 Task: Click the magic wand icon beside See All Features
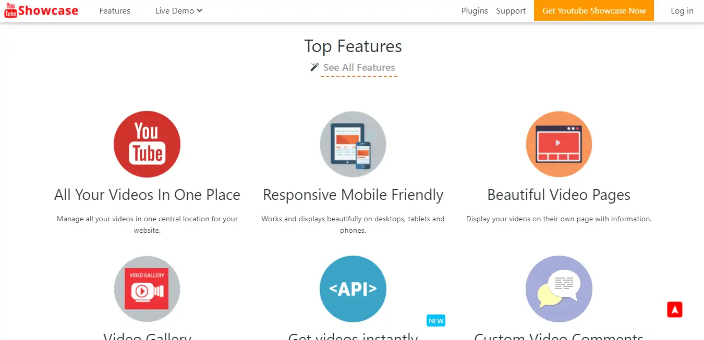click(314, 67)
